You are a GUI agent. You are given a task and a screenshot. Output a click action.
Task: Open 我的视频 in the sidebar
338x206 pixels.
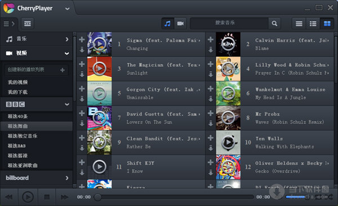(x=17, y=83)
